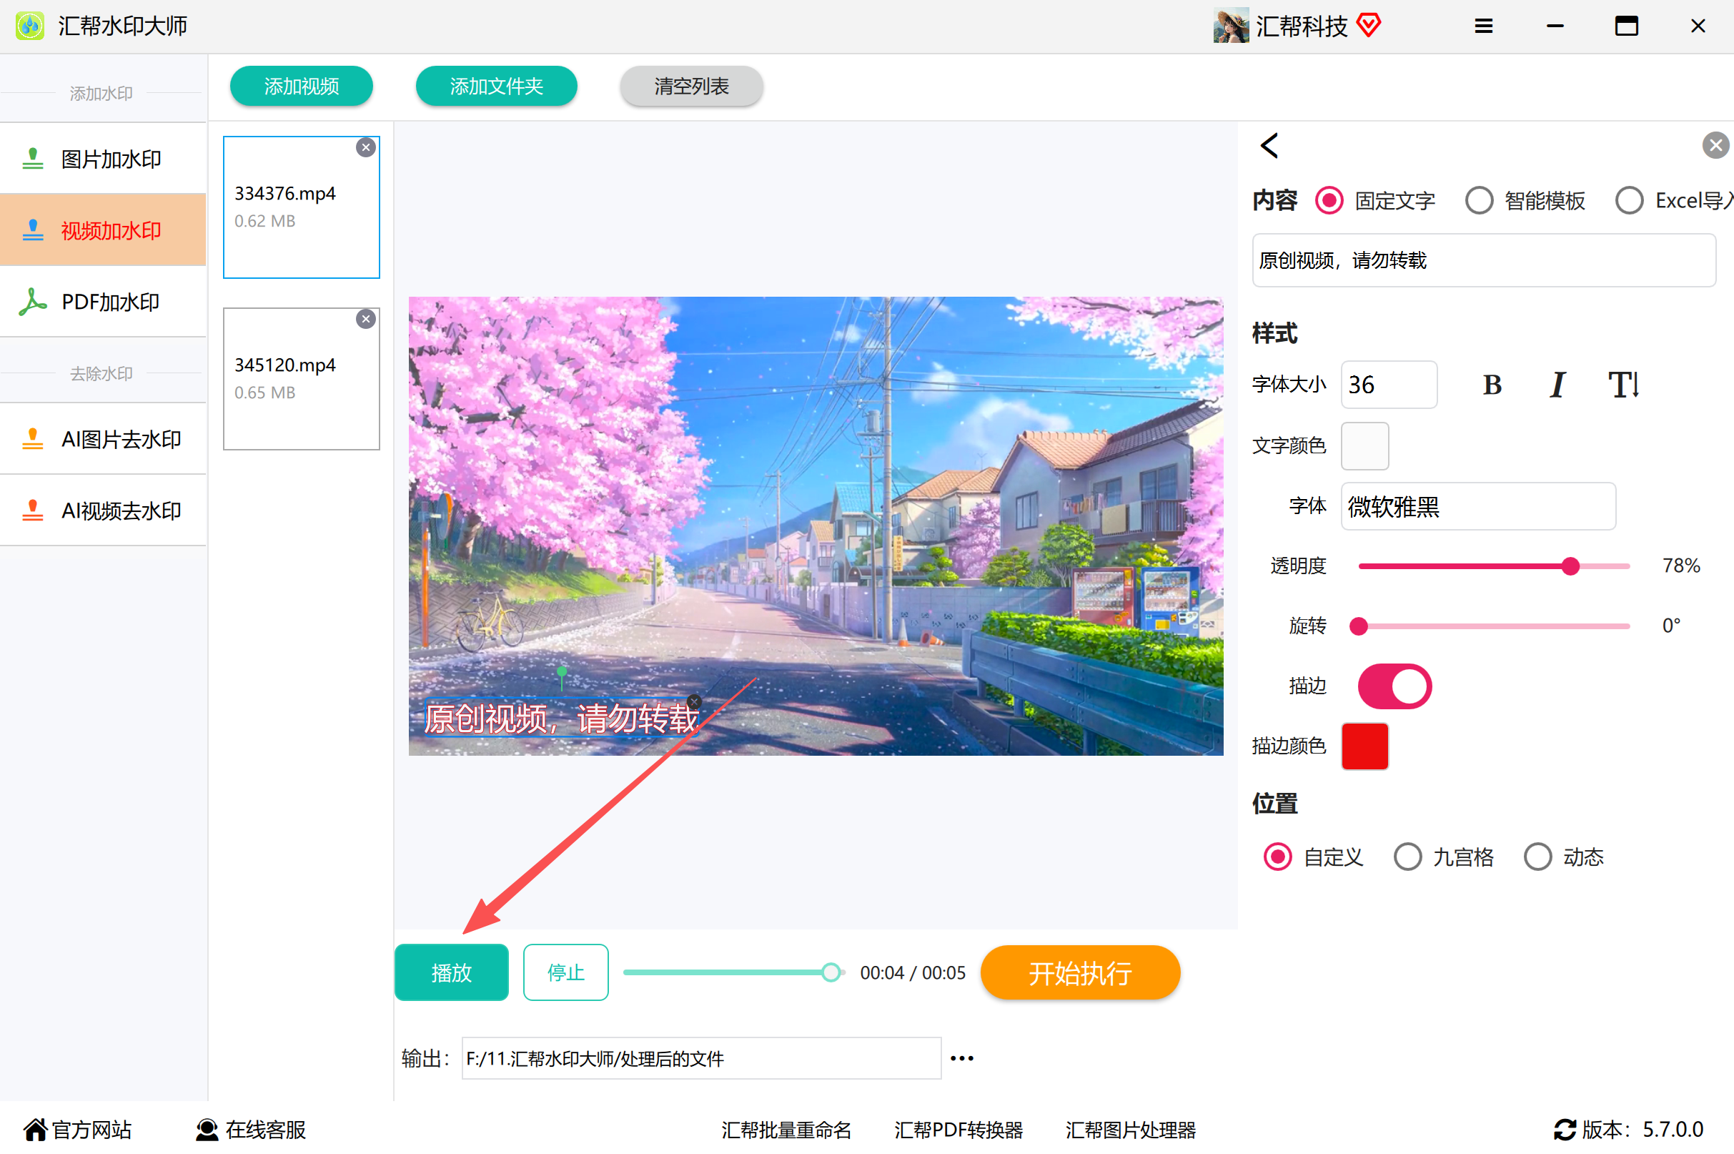Toggle bold B formatting
The width and height of the screenshot is (1734, 1154).
[x=1492, y=385]
